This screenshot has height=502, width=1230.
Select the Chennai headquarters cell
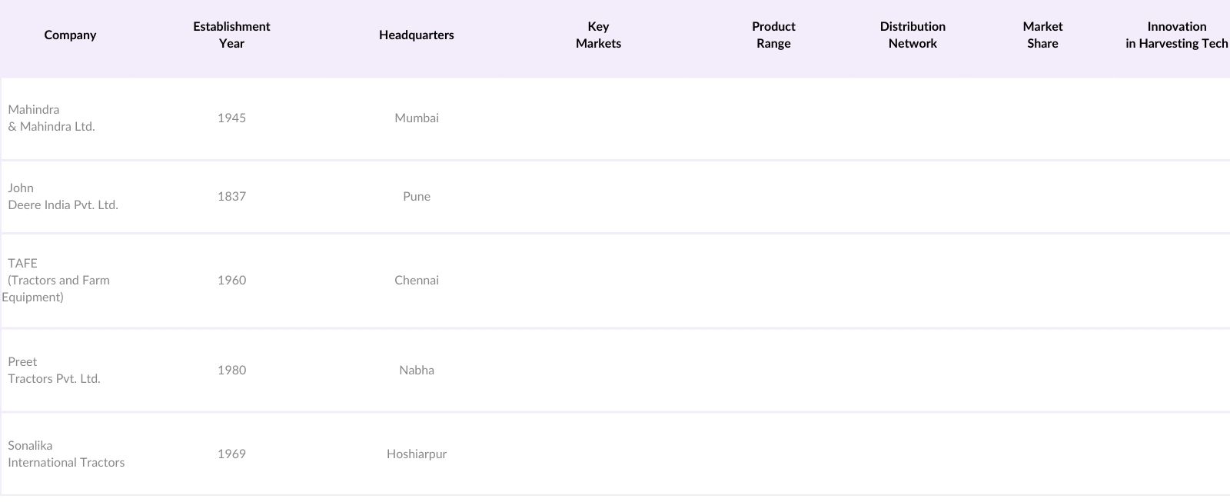pyautogui.click(x=417, y=280)
